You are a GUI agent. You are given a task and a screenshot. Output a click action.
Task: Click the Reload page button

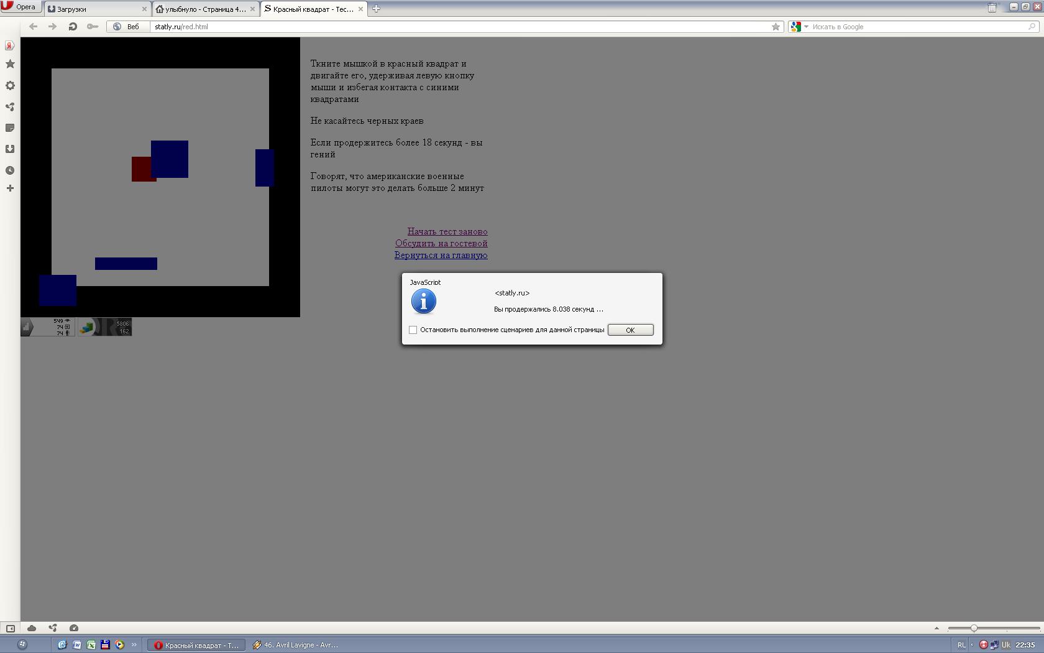coord(73,27)
